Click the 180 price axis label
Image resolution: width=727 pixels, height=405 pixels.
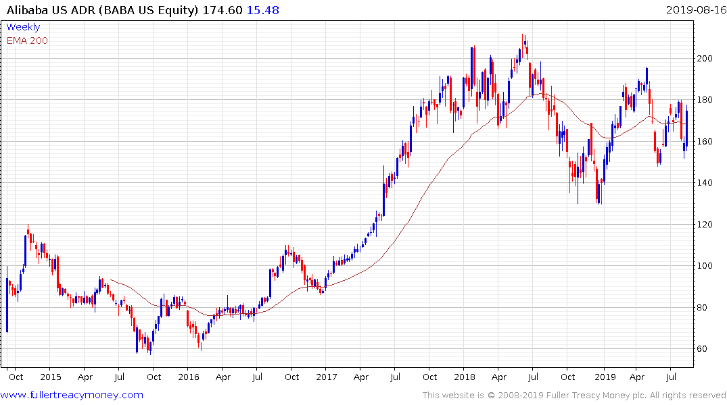point(705,100)
